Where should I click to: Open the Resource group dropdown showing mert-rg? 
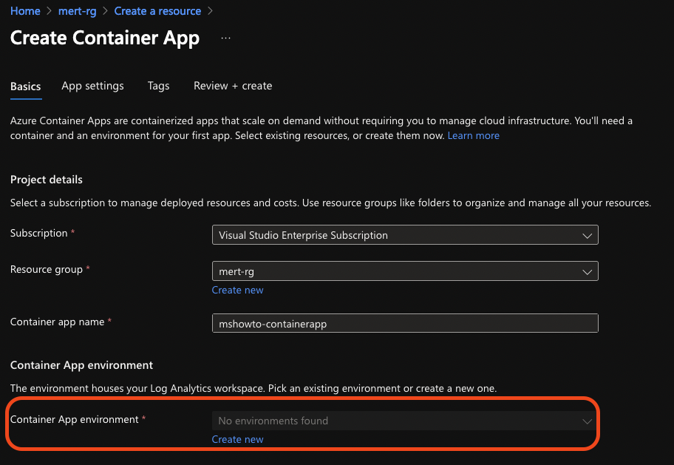tap(405, 271)
